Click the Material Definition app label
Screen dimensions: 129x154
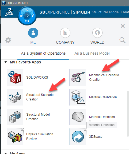pos(102,117)
